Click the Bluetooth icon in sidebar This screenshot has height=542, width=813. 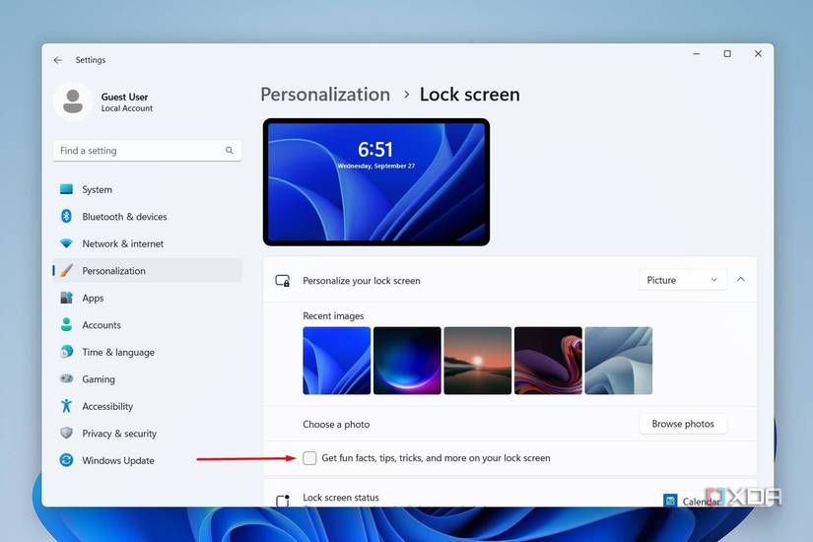66,216
